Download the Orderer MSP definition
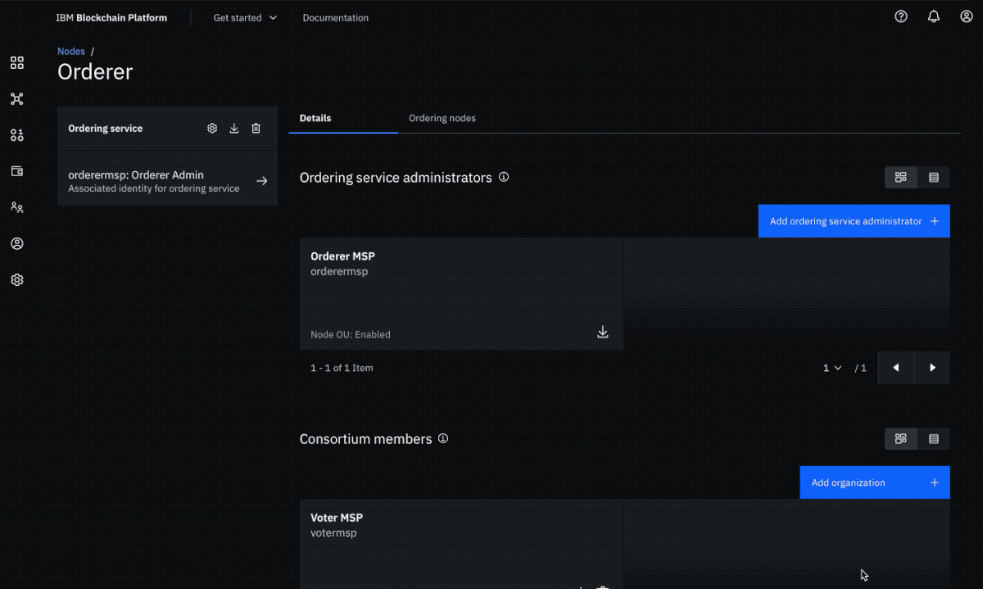 tap(603, 332)
